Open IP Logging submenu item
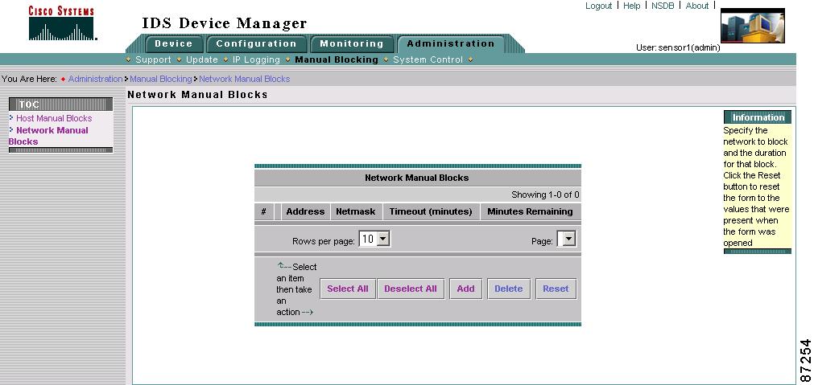Screen dimensions: 814x385 256,59
